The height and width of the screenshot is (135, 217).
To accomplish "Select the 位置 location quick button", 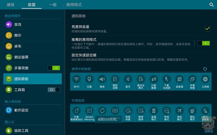I will pos(89,82).
